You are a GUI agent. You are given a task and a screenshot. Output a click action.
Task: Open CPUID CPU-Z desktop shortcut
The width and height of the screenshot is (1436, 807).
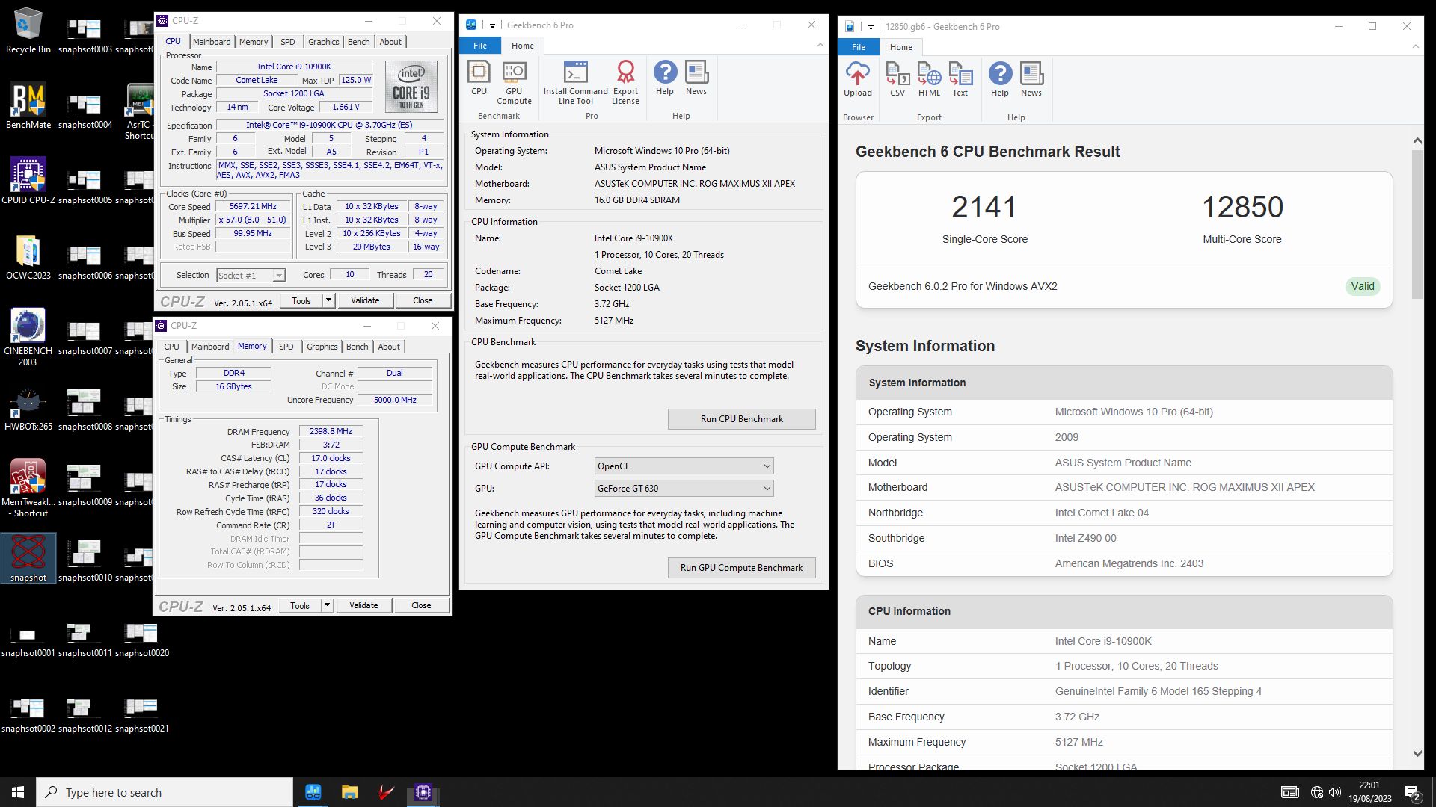tap(28, 181)
